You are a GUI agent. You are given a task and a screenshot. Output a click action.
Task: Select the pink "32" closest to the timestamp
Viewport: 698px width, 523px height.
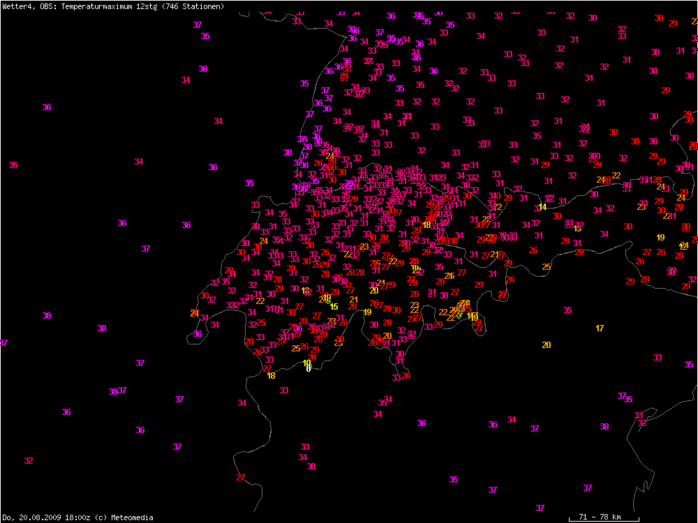pos(29,460)
